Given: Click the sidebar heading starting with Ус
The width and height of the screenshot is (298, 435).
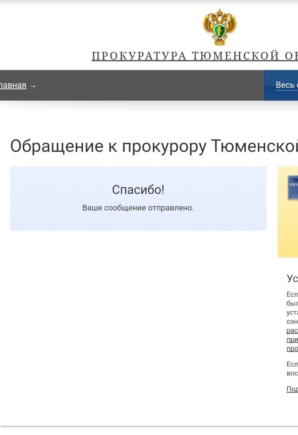Looking at the screenshot, I should (292, 278).
